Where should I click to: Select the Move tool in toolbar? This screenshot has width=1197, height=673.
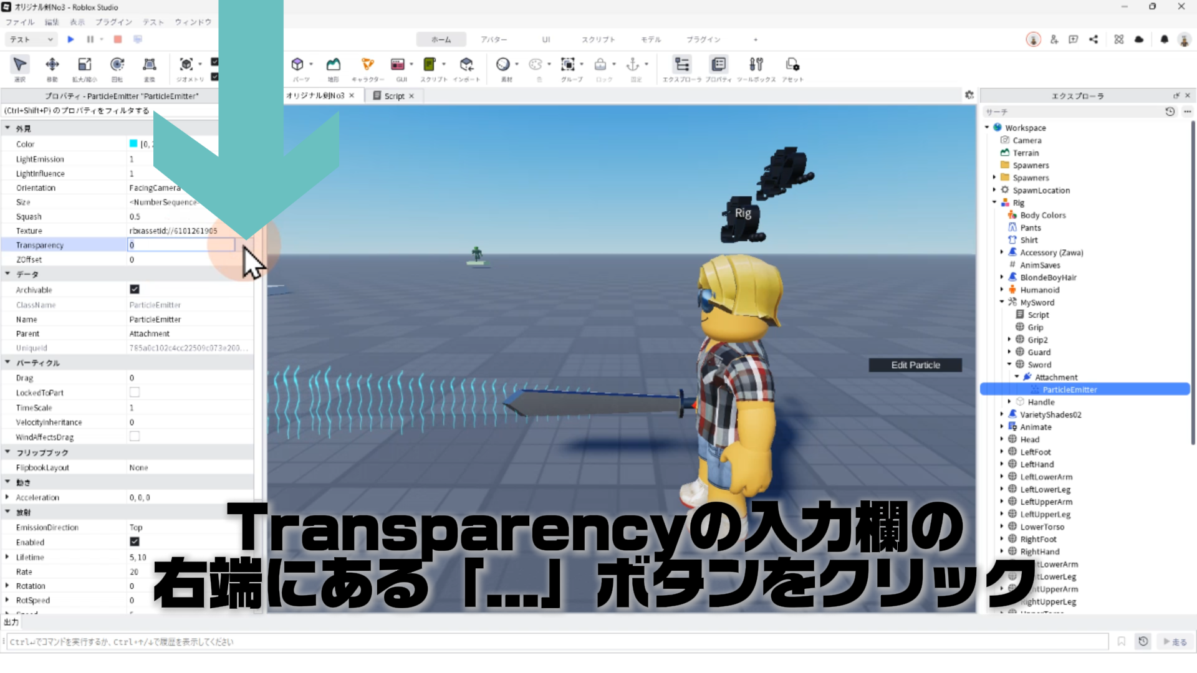point(52,65)
